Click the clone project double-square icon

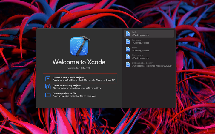(48, 87)
